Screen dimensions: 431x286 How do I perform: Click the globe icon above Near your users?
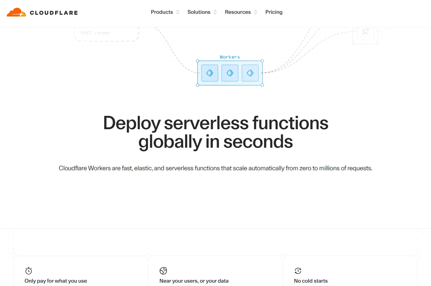point(163,271)
